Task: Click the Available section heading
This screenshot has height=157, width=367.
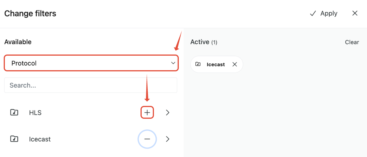Action: (18, 42)
